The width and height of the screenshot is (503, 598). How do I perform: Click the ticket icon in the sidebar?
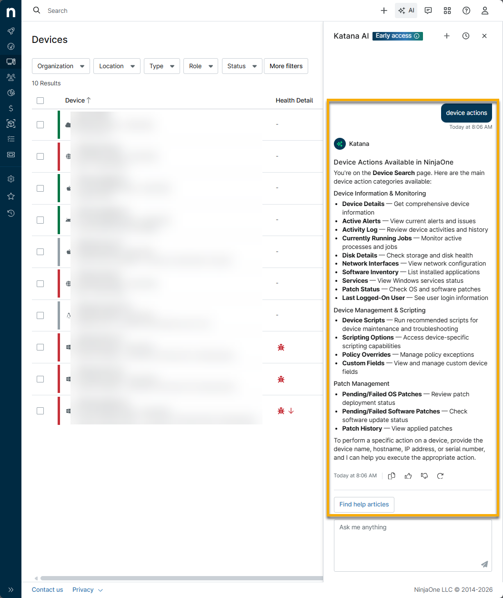(x=11, y=155)
